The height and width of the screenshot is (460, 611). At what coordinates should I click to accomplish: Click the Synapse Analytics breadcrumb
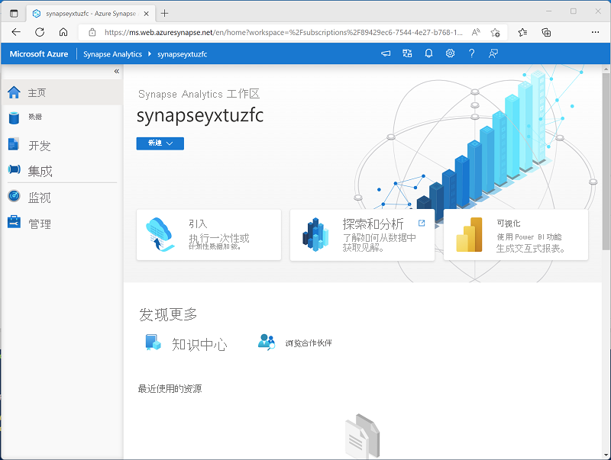[112, 54]
